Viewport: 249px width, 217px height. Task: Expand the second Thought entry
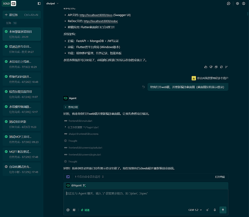(x=71, y=161)
